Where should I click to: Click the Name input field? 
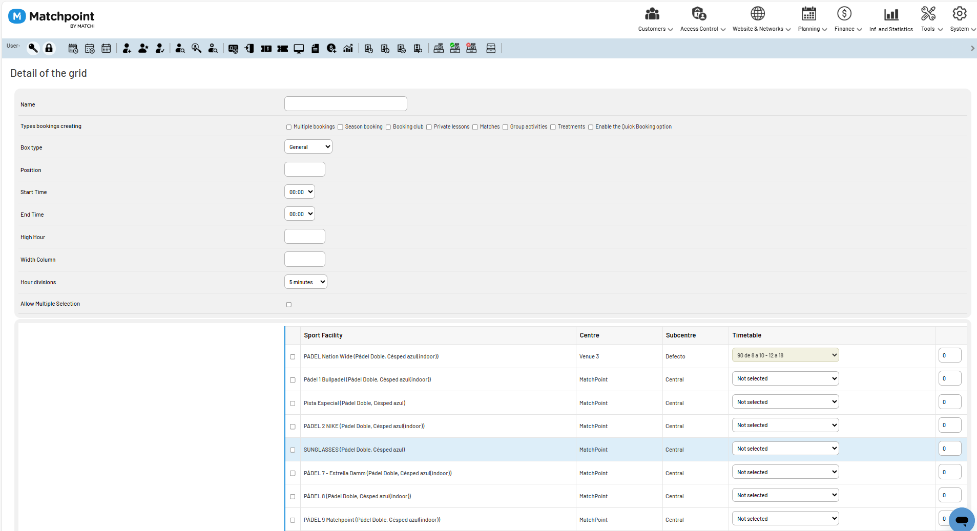[x=346, y=104]
